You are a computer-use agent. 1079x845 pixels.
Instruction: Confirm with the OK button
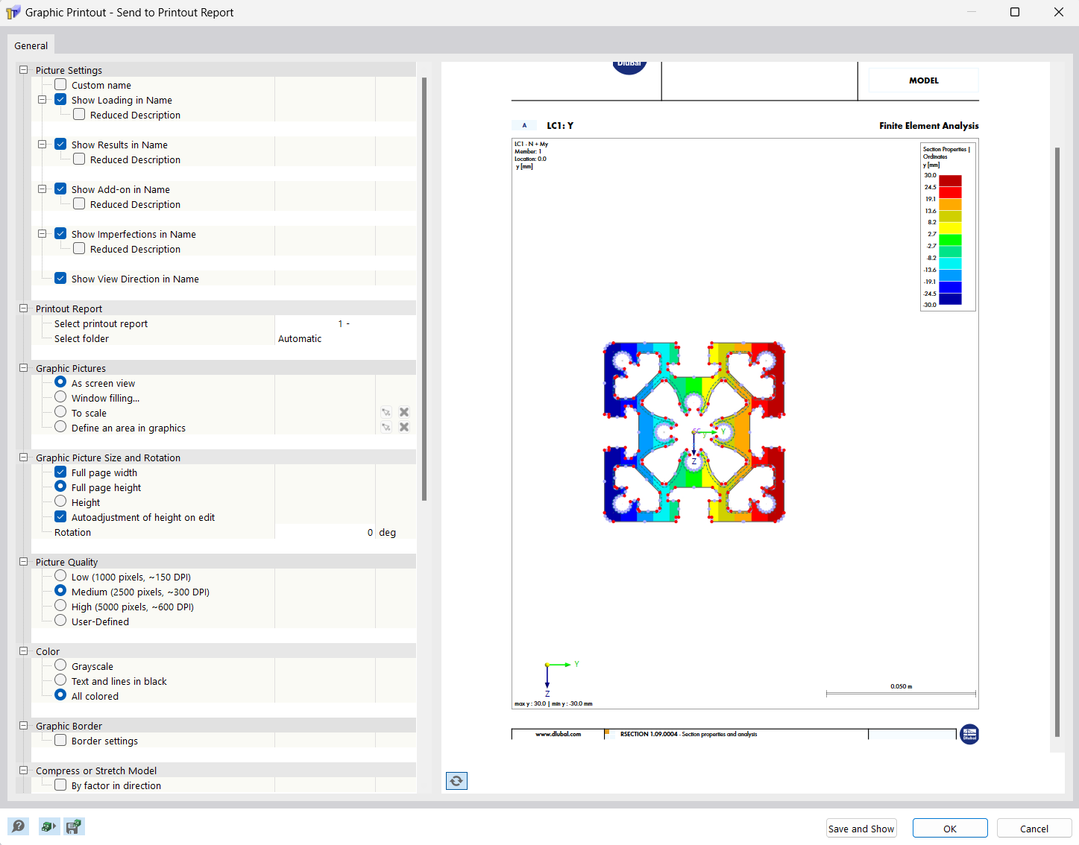[x=950, y=829]
